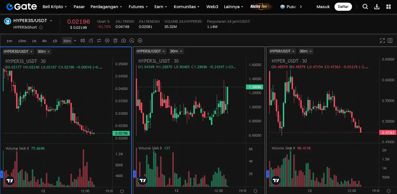
Task: Open the Perdagangan menu
Action: coord(106,6)
